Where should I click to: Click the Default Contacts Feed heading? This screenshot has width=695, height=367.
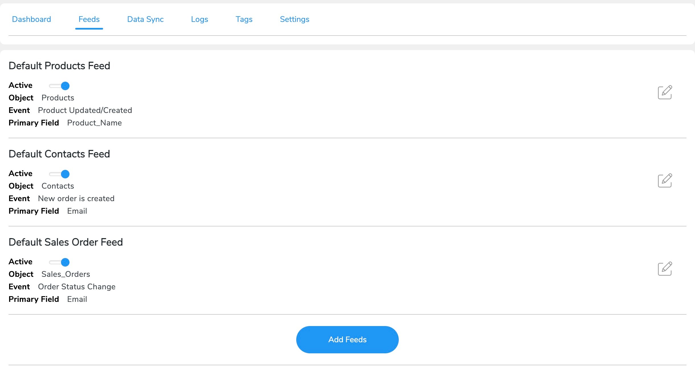pos(59,154)
